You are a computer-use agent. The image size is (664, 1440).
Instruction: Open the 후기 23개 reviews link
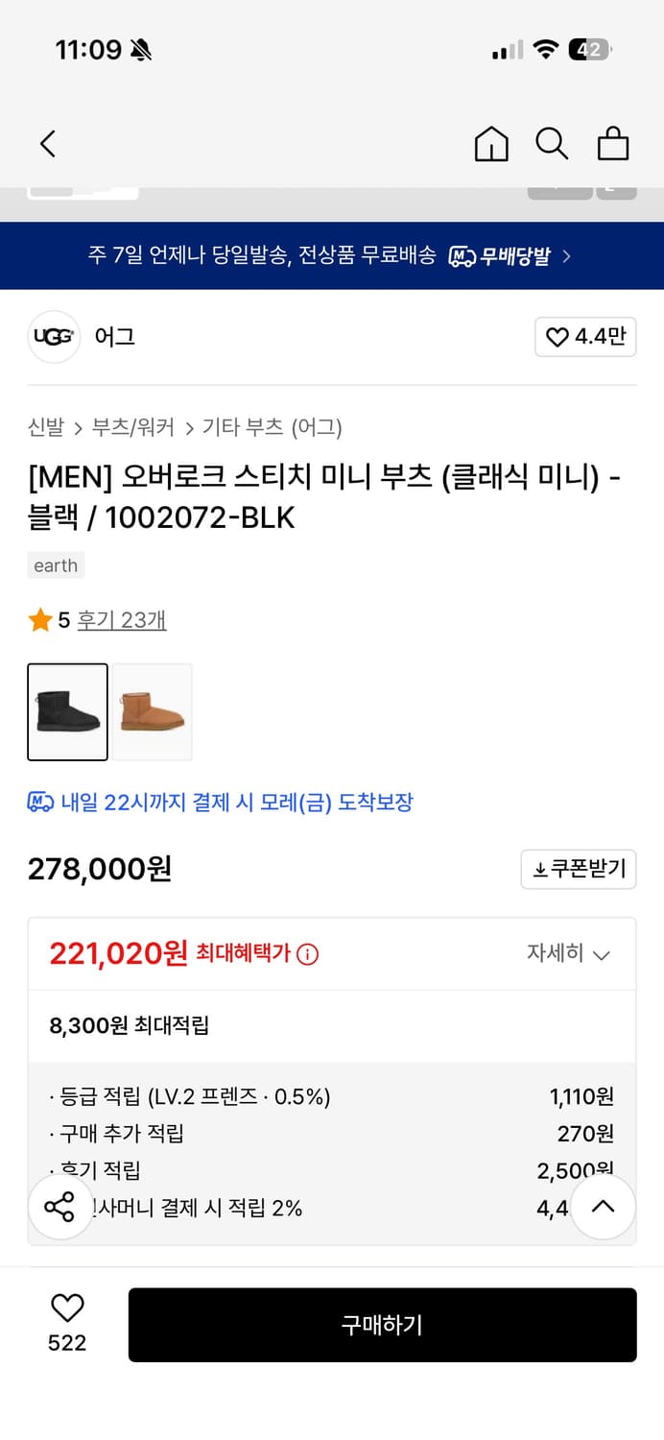click(120, 619)
